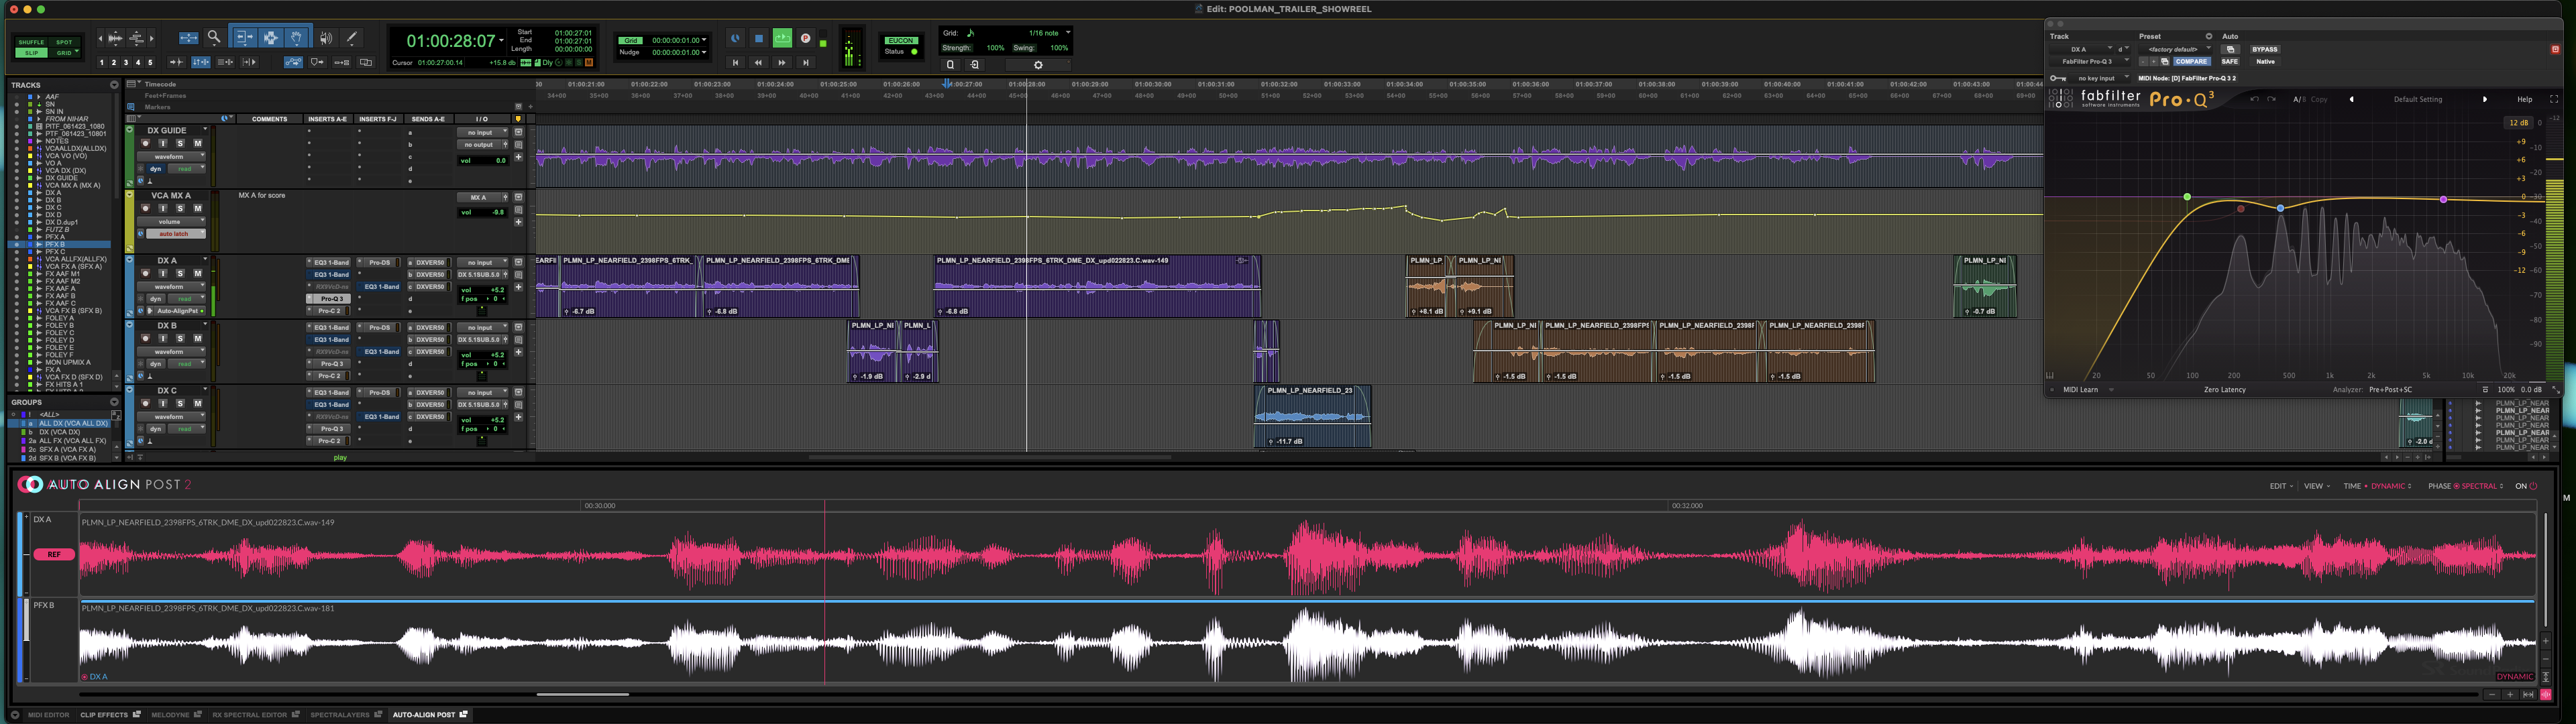Screen dimensions: 2576x724
Task: Select the Selector tool
Action: pyautogui.click(x=271, y=38)
